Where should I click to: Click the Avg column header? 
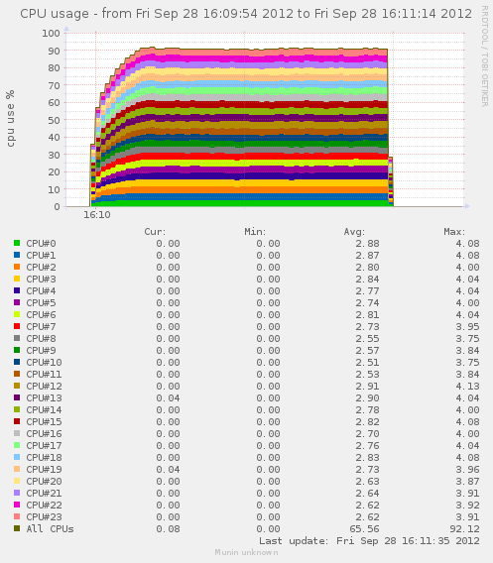(x=354, y=232)
